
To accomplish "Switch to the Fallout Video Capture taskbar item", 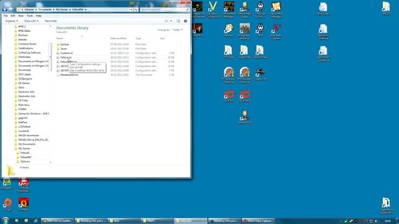I will (x=259, y=221).
